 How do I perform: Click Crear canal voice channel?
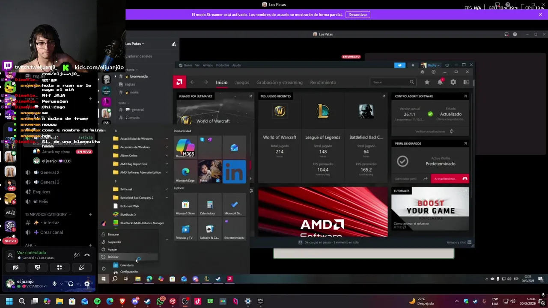[51, 232]
